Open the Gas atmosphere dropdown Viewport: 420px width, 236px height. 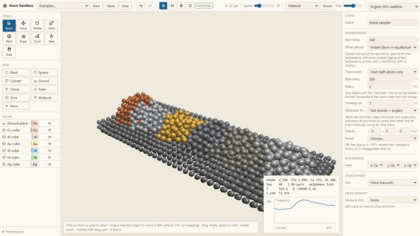[392, 183]
